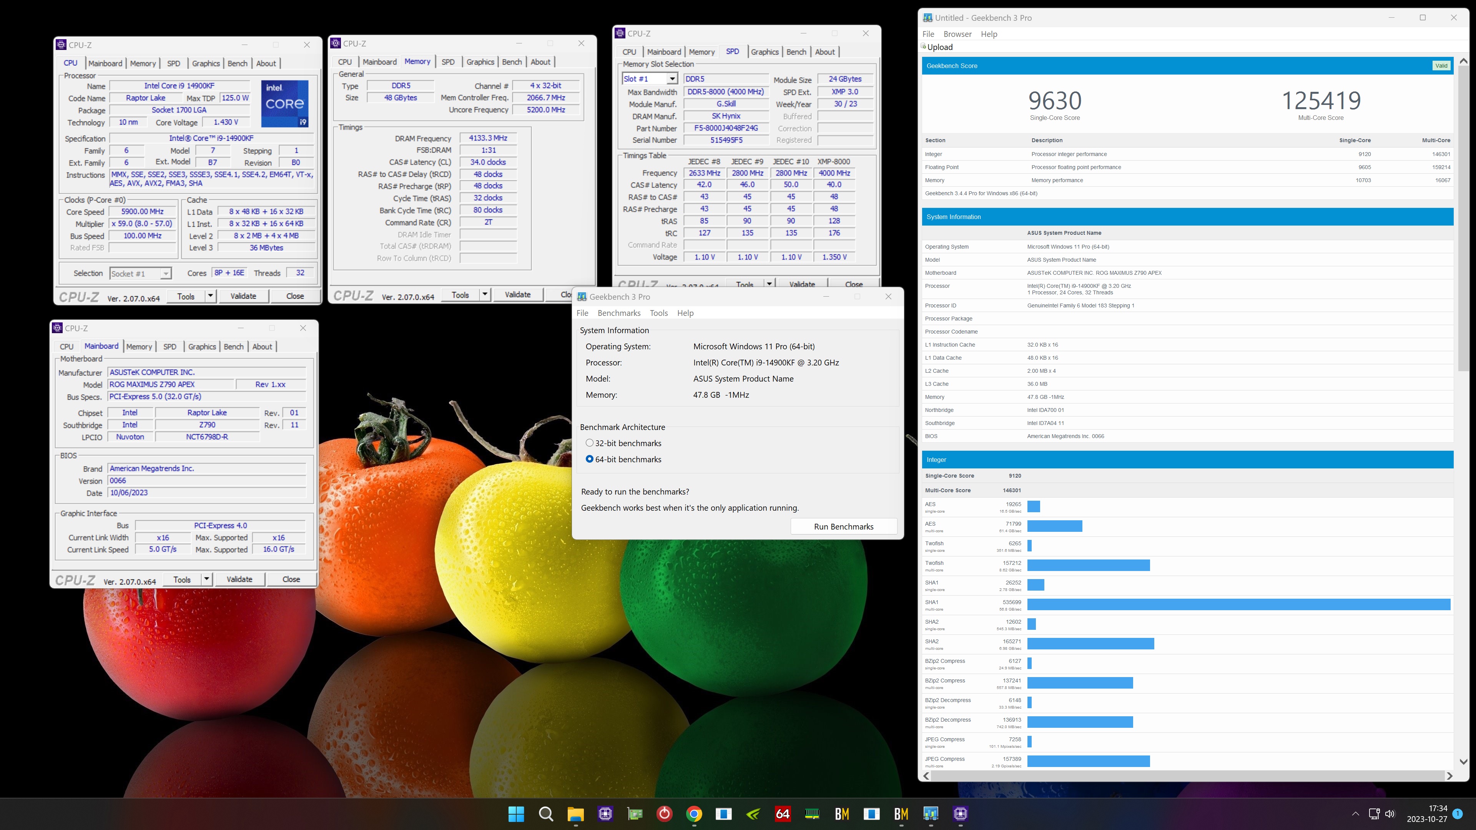Click the CPU-Z title icon of the Memory window
Viewport: 1476px width, 830px height.
(336, 43)
